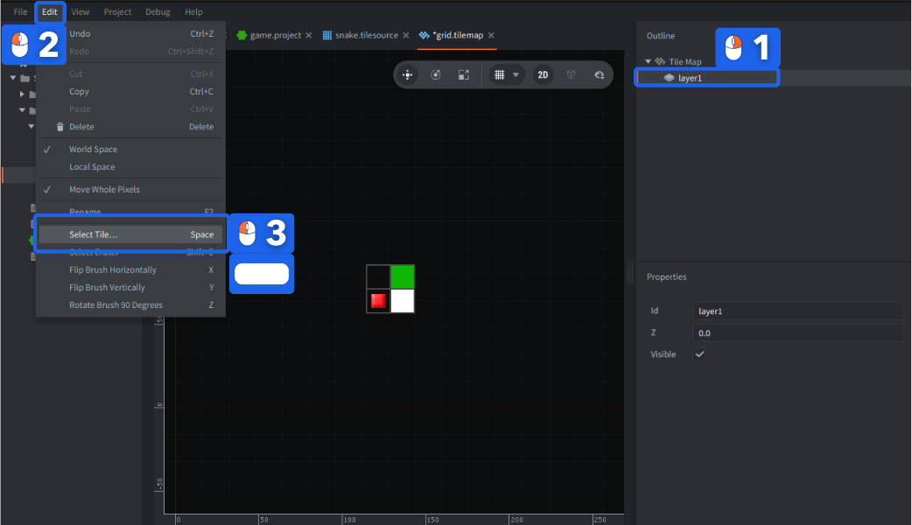Toggle the 2D view mode button
The image size is (912, 525).
tap(543, 75)
